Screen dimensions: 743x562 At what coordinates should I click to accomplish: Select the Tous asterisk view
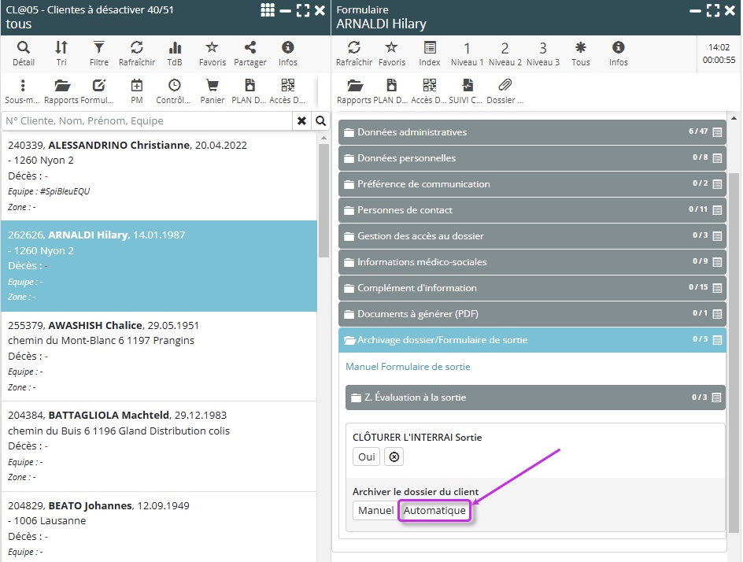click(x=581, y=53)
